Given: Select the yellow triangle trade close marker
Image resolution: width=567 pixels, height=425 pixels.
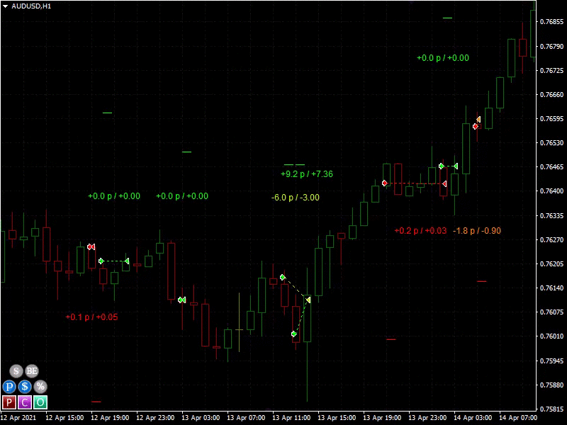Looking at the screenshot, I should (308, 300).
